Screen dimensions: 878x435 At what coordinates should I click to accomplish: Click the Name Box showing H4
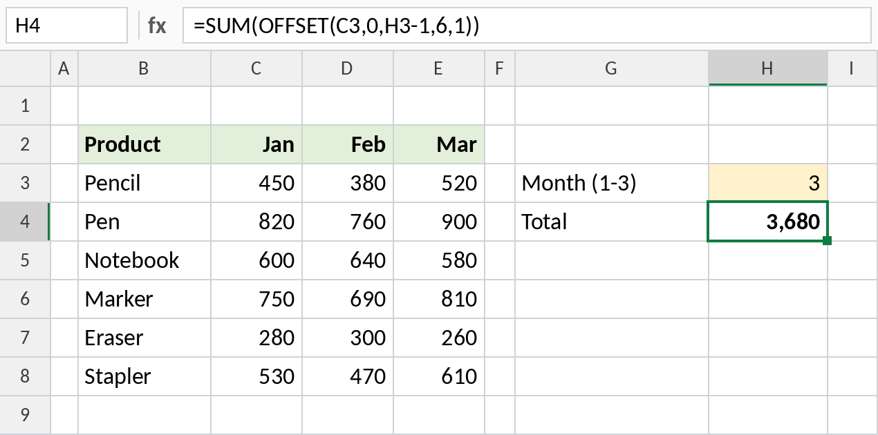[66, 26]
